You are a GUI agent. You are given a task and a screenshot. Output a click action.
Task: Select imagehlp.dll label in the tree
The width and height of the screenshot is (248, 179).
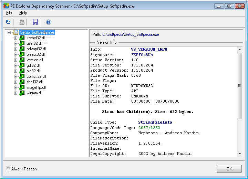point(36,87)
